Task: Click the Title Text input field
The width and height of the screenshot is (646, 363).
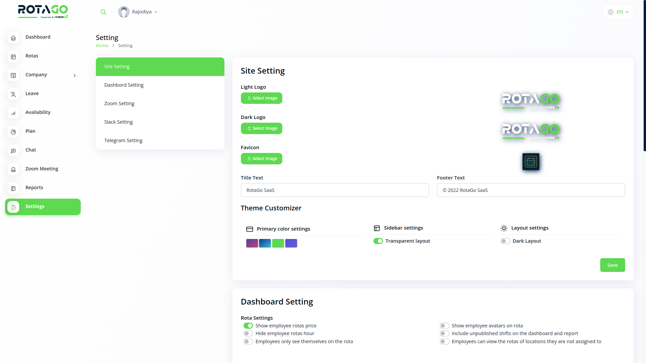Action: [334, 190]
